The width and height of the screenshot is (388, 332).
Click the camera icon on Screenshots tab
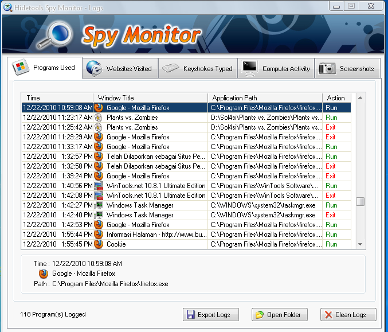coord(327,68)
